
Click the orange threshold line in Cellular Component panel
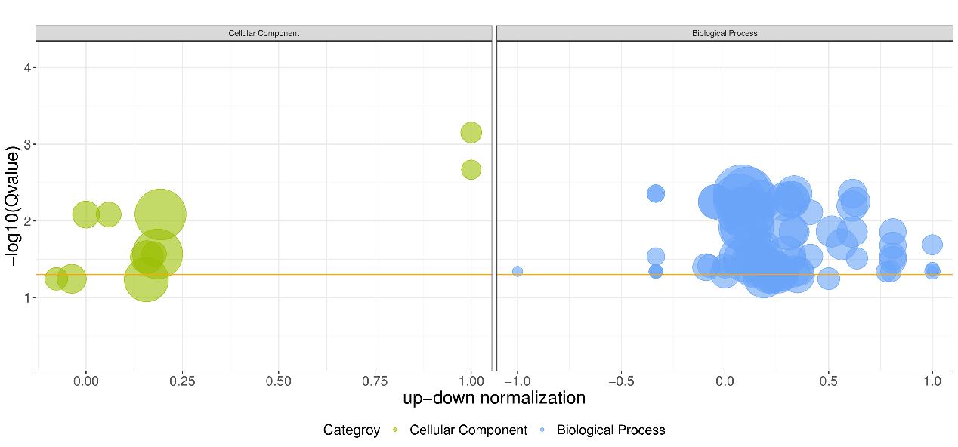coord(302,274)
